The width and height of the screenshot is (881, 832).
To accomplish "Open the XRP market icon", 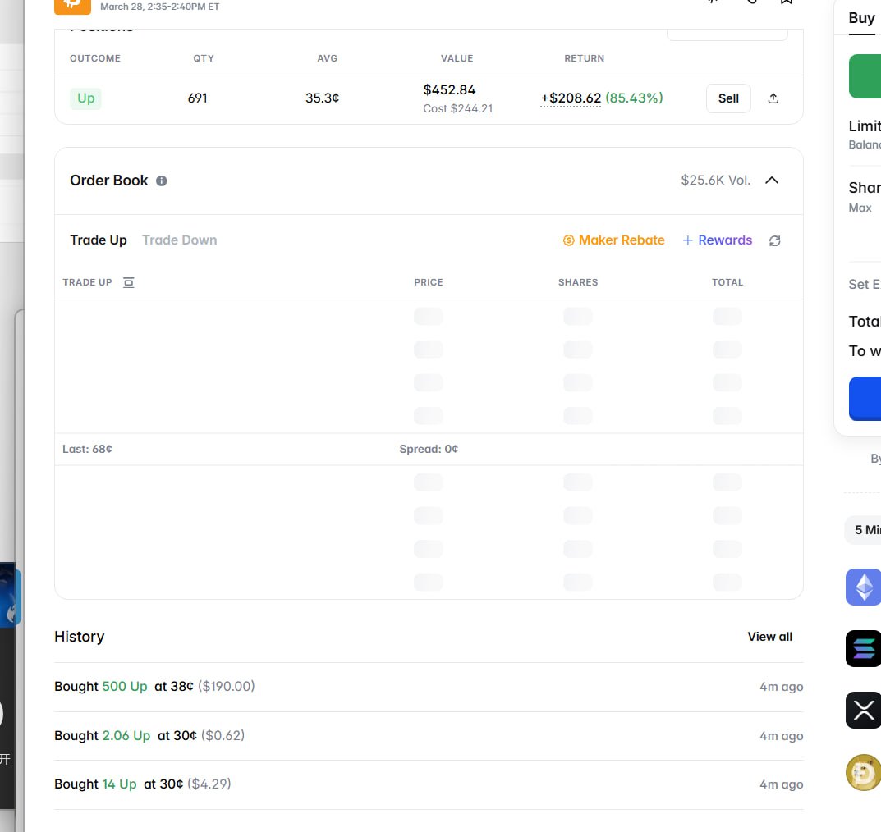I will (x=863, y=711).
